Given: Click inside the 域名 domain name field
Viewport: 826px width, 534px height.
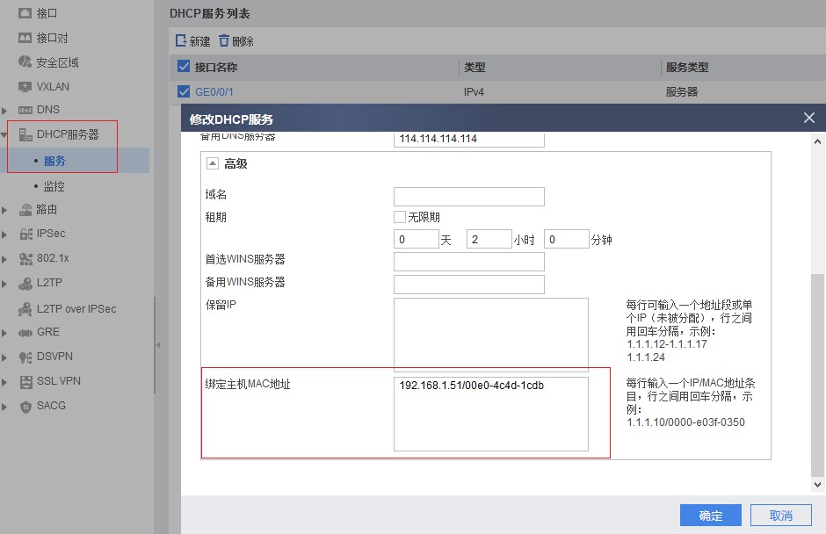Looking at the screenshot, I should pos(468,195).
